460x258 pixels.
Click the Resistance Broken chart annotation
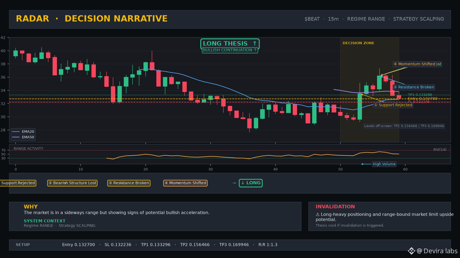click(x=414, y=87)
